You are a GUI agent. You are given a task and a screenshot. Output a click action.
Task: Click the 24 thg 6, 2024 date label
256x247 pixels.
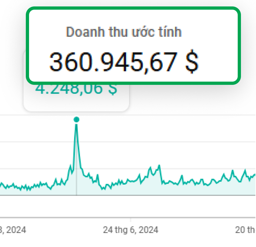pos(131,230)
